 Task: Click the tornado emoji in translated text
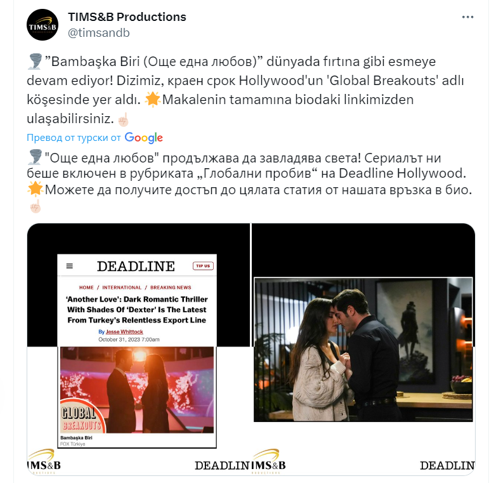[x=35, y=157]
